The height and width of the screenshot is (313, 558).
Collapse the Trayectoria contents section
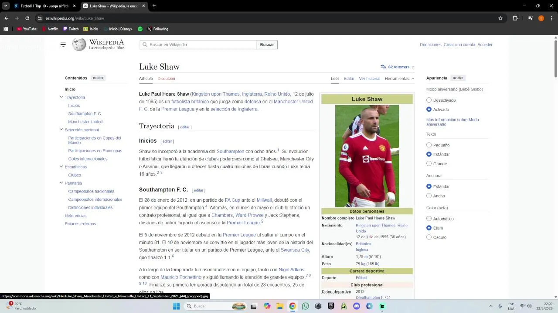[x=61, y=97]
